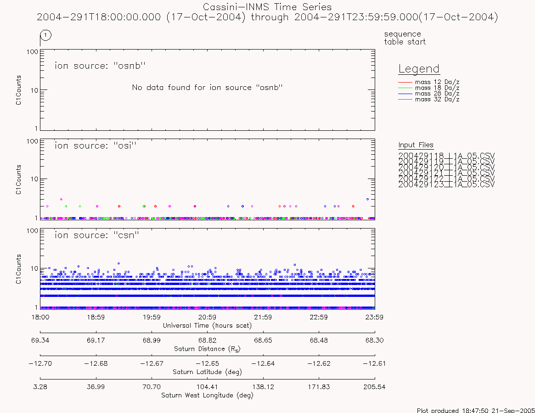535x413 pixels.
Task: Click the highest magenta data point in the osi panel
Action: pyautogui.click(x=61, y=199)
